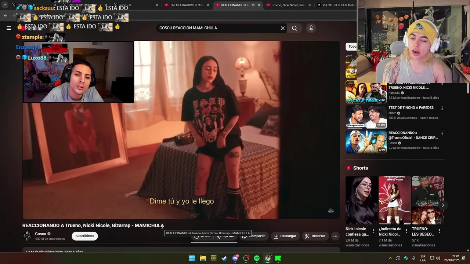Open the Windows Start menu
Screen dimensions: 470x264
coord(192,258)
